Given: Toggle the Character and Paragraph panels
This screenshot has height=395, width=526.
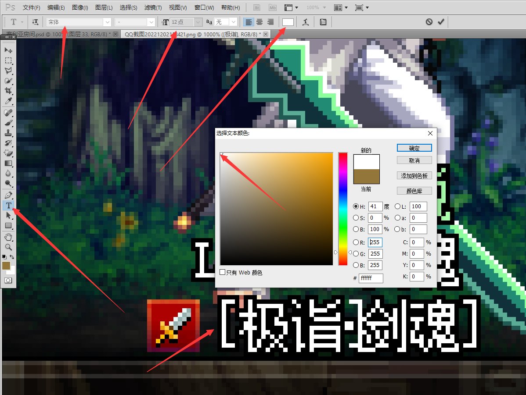Looking at the screenshot, I should point(323,22).
